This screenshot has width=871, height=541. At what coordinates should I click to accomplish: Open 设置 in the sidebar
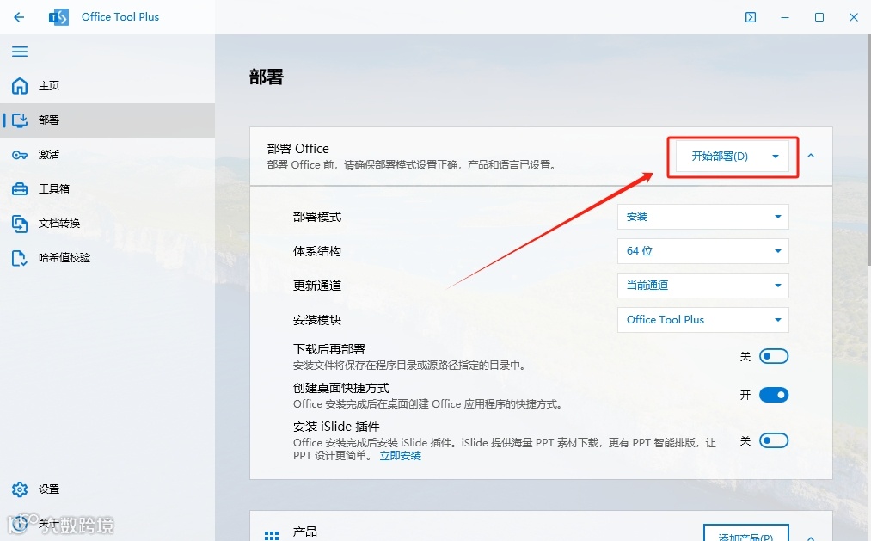[x=107, y=489]
